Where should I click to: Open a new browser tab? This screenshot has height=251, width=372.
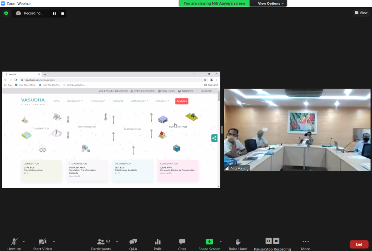[45, 74]
